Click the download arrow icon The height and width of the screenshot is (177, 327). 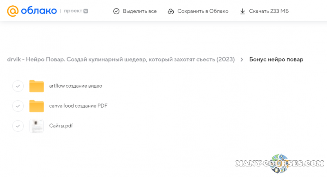[x=243, y=11]
